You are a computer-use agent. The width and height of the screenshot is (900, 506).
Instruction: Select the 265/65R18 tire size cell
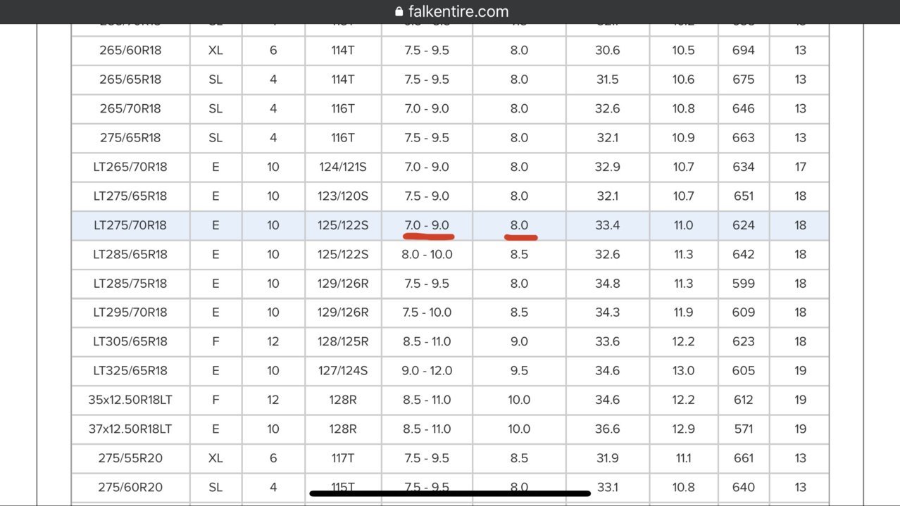coord(130,80)
